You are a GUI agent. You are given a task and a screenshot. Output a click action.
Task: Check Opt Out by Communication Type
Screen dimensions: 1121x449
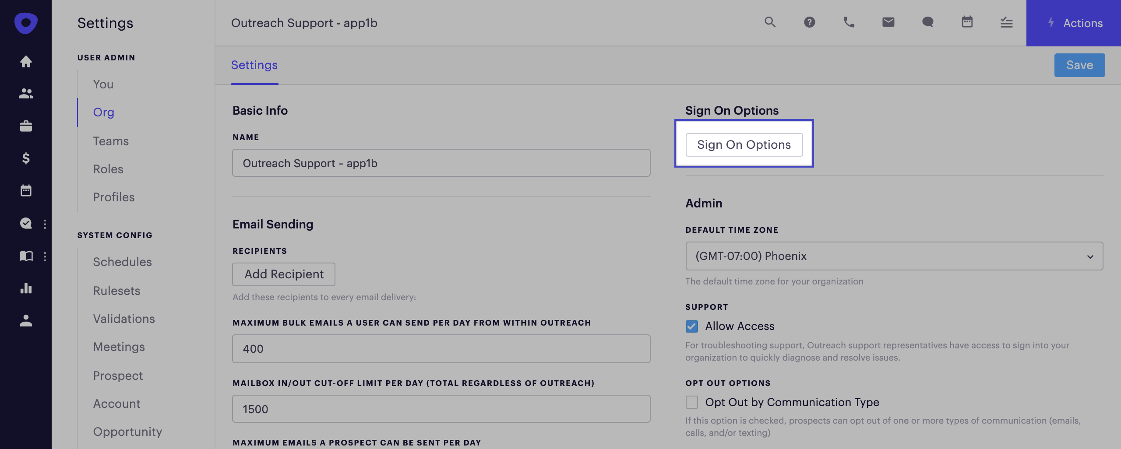[x=692, y=402]
